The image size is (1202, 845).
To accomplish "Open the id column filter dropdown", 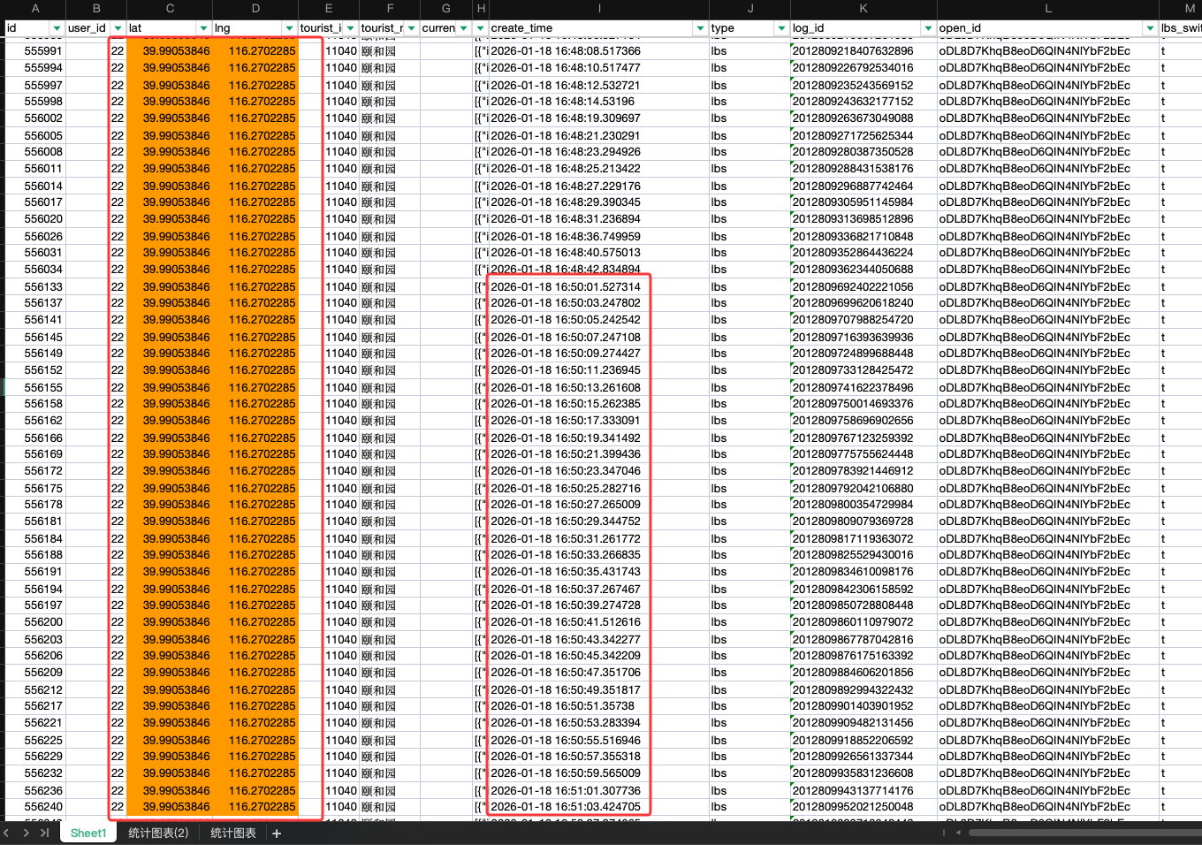I will coord(57,28).
